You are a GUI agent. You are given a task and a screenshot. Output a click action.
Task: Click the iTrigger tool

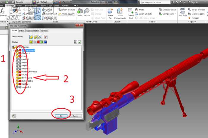tap(193, 18)
